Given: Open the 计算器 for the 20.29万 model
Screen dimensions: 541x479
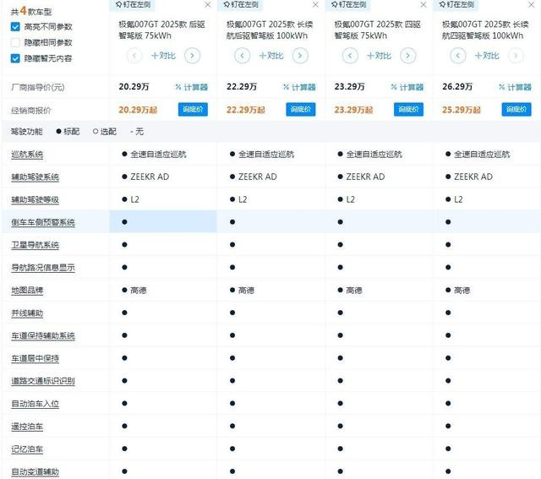Looking at the screenshot, I should click(192, 87).
